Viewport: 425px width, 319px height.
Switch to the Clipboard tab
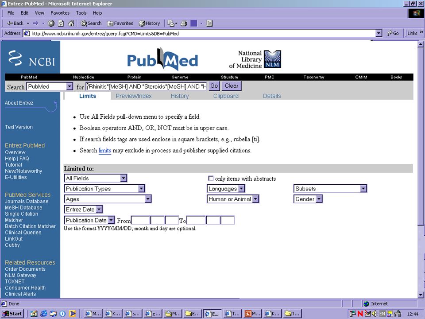pos(226,96)
